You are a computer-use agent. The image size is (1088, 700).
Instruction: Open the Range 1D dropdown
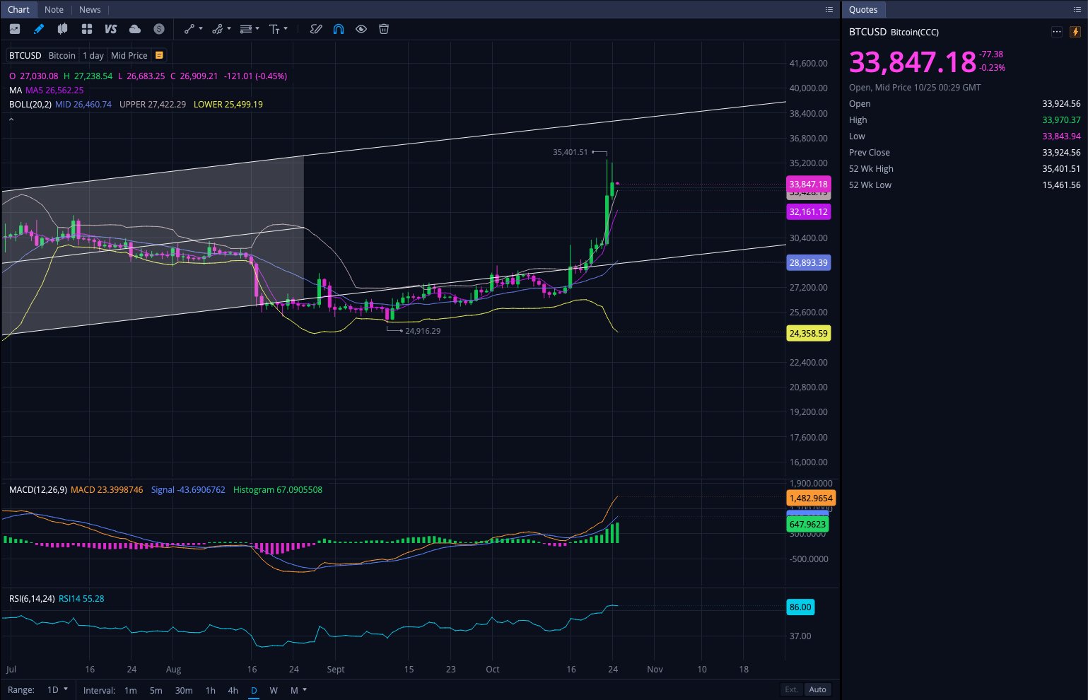[x=57, y=689]
